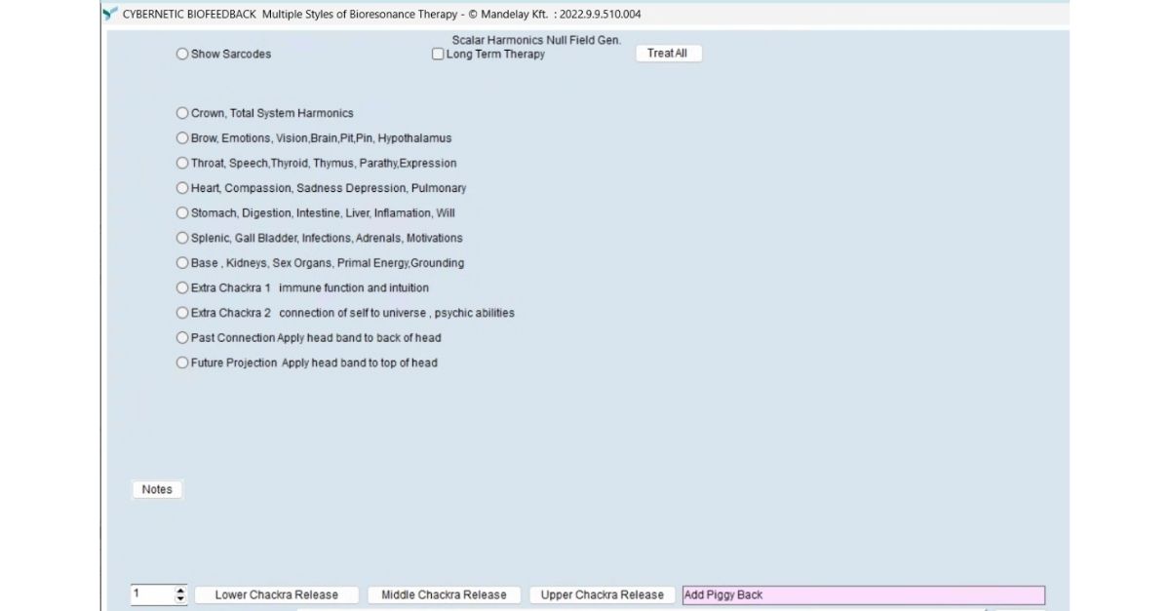
Task: Click the pink Add Piggy Back field
Action: 863,595
